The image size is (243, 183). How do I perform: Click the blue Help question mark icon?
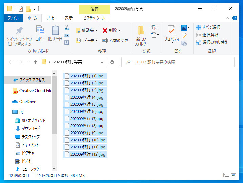click(x=235, y=18)
